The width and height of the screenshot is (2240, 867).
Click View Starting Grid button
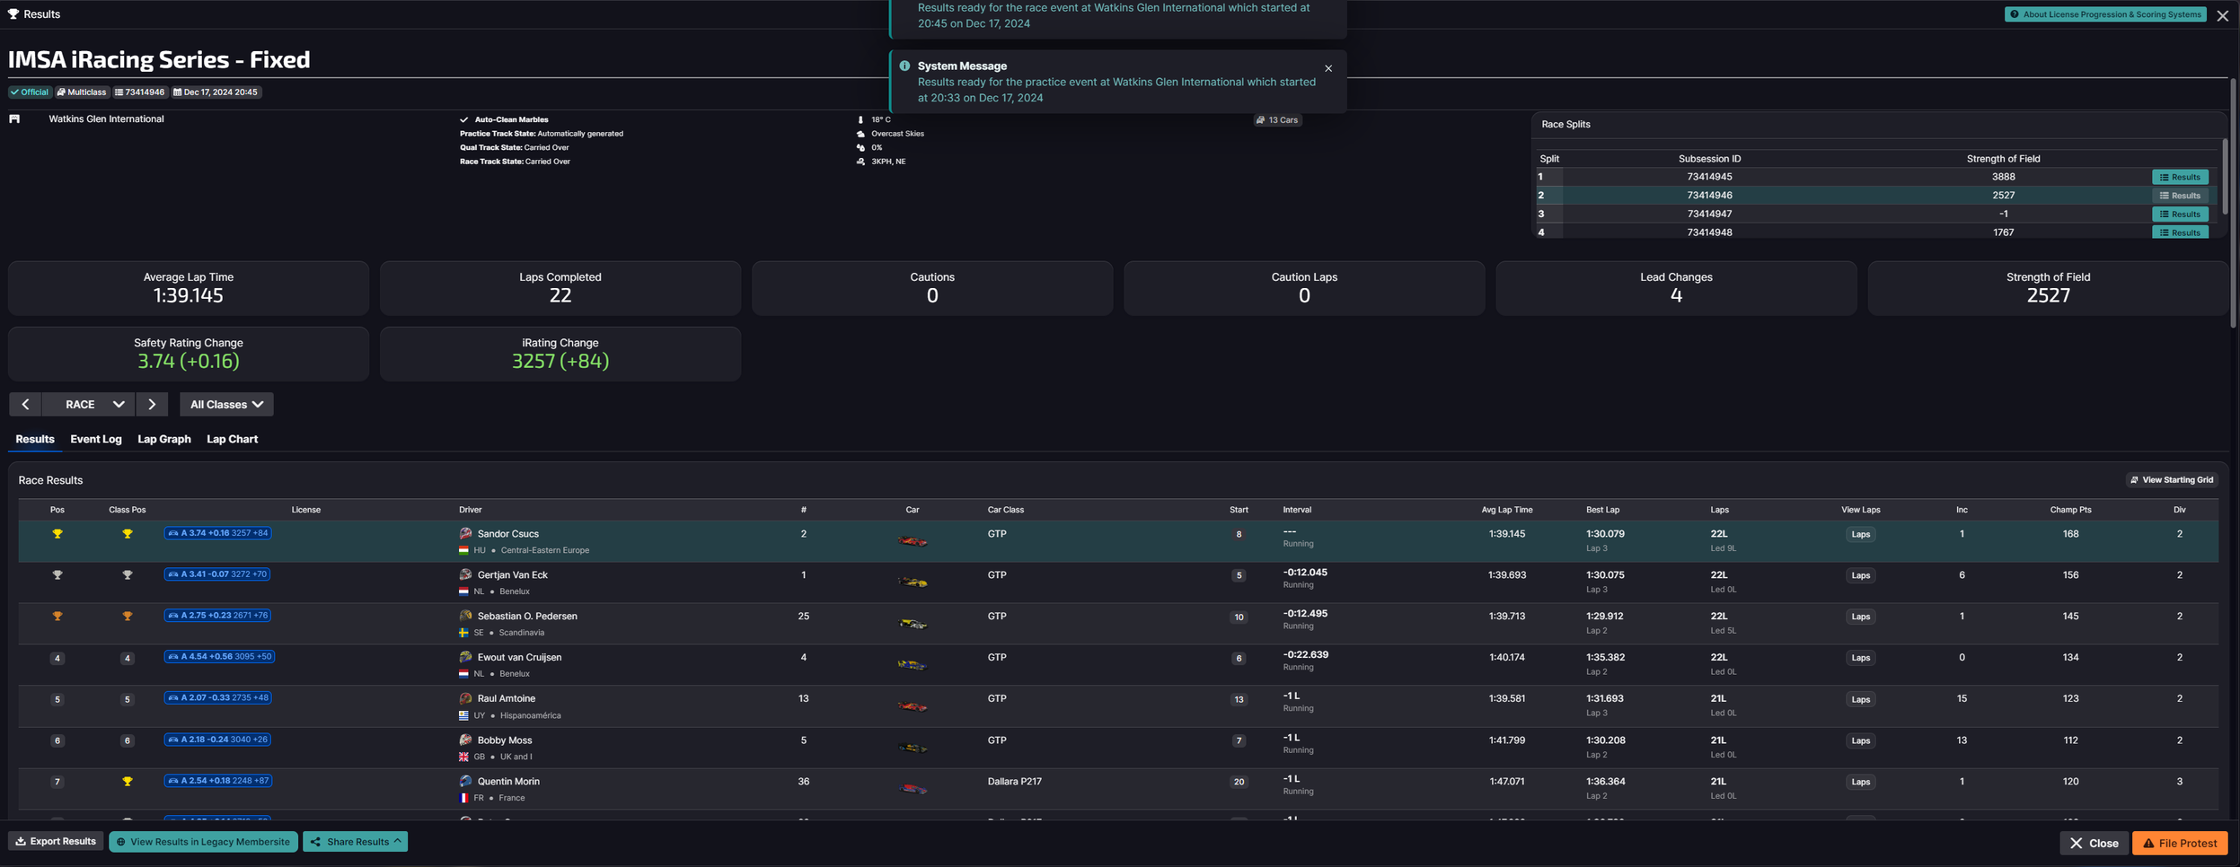2172,480
